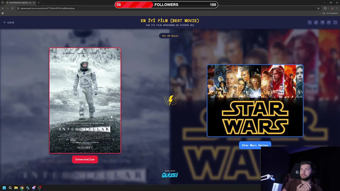The width and height of the screenshot is (340, 191).
Task: Close the EN İYİ FİLM tab
Action: coord(34,3)
